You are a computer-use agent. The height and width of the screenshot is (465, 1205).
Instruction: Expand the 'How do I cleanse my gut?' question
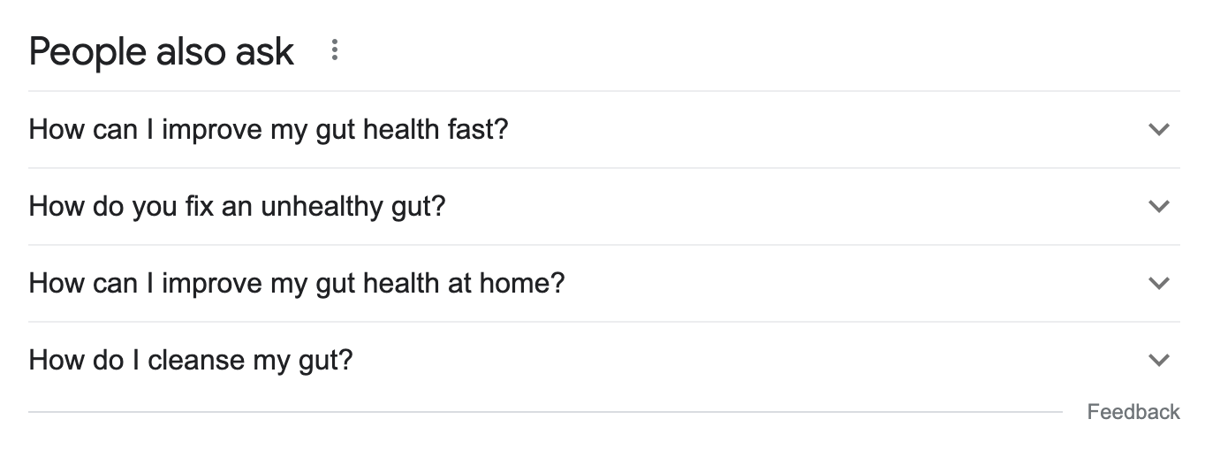click(x=191, y=361)
